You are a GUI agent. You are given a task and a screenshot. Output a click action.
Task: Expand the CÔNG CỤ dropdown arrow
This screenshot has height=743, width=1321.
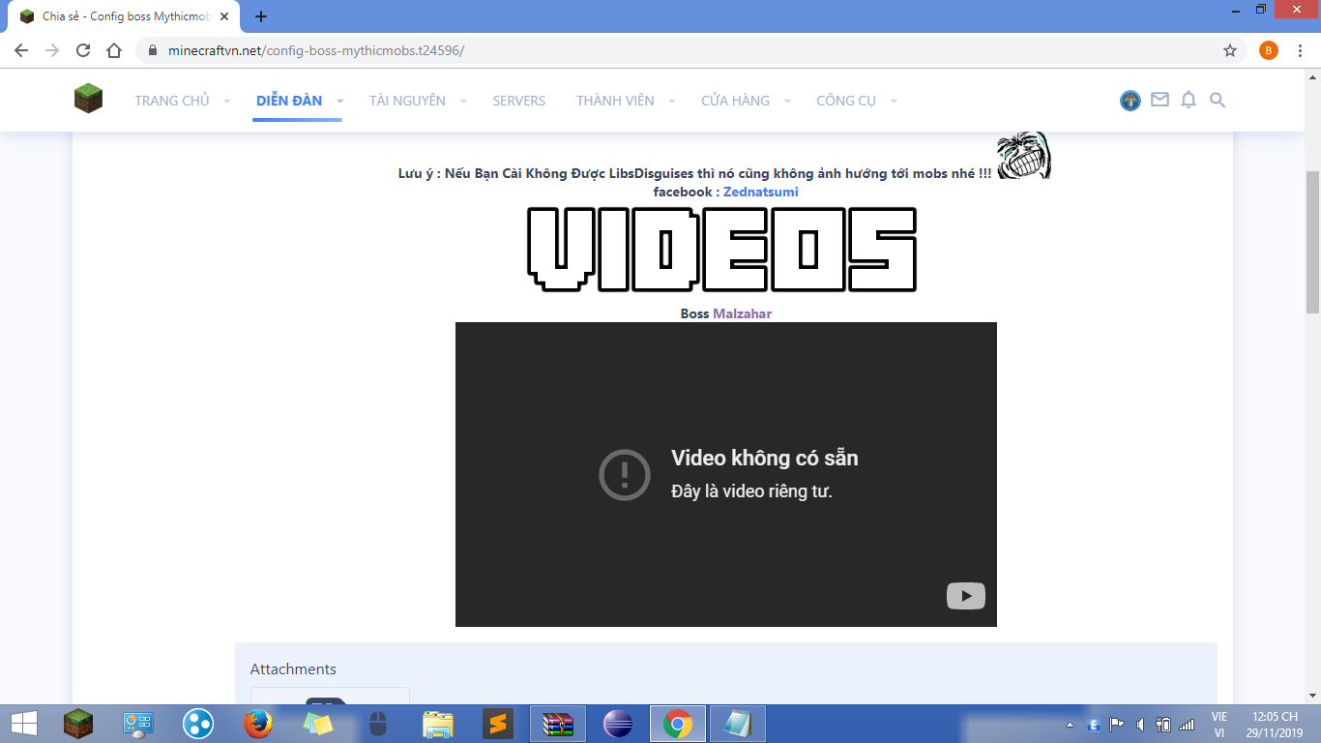click(894, 101)
